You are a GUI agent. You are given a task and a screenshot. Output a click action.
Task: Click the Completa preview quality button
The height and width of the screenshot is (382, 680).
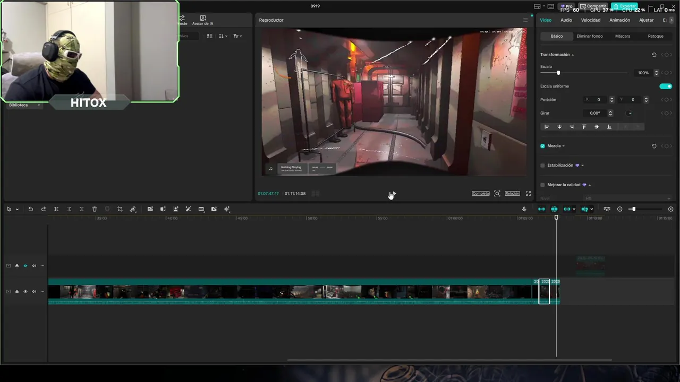pos(480,194)
